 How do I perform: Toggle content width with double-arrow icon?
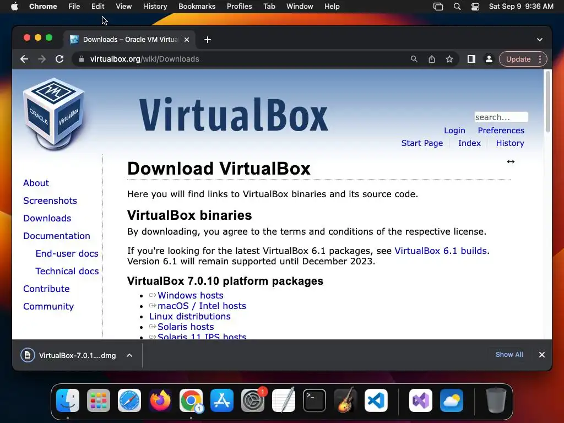pyautogui.click(x=511, y=161)
